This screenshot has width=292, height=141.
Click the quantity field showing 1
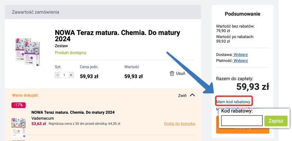[x=64, y=75]
